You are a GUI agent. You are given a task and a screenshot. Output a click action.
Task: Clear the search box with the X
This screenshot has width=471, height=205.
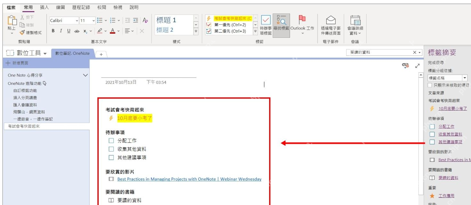[x=415, y=52]
